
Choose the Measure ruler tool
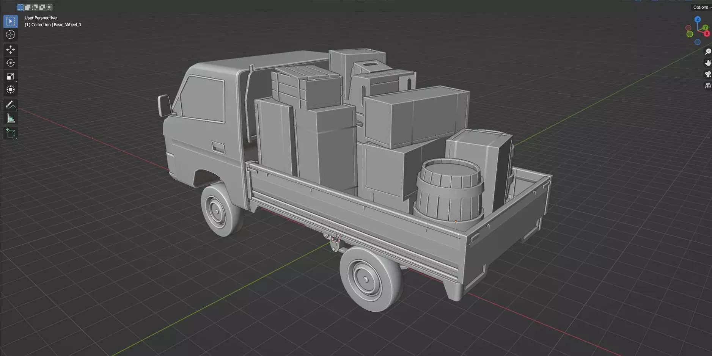coord(10,118)
